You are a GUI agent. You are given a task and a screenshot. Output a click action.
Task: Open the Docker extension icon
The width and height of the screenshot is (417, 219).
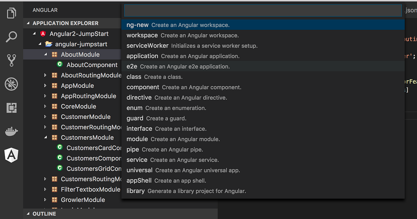pos(11,131)
